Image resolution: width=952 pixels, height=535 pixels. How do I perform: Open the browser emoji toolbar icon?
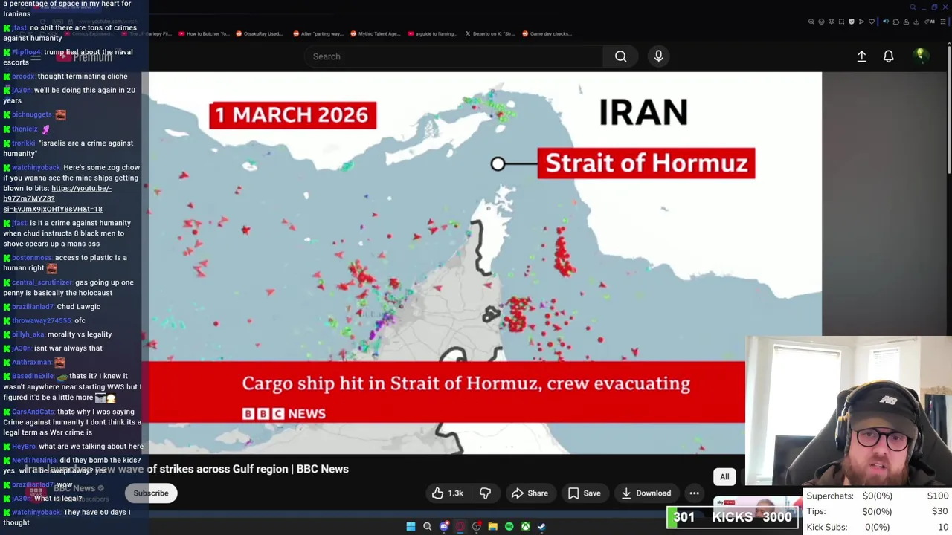click(x=821, y=22)
